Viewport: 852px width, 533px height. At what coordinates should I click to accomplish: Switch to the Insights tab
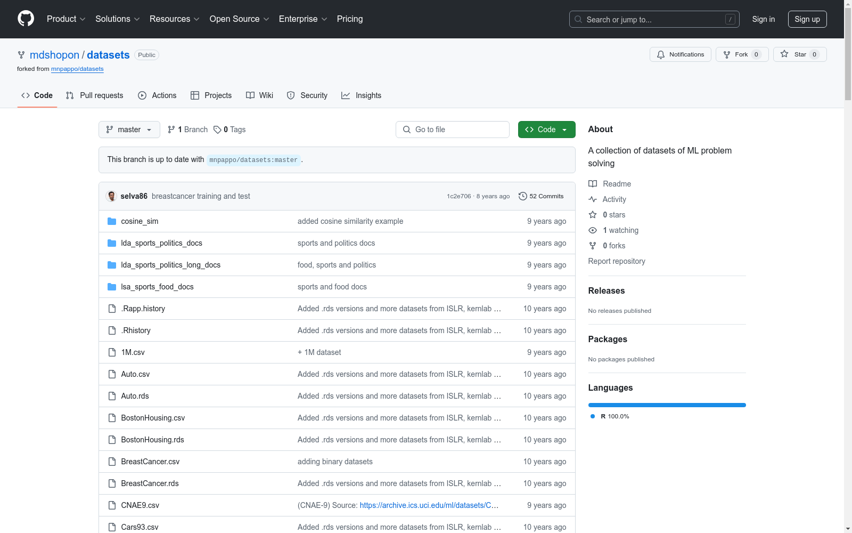point(362,95)
